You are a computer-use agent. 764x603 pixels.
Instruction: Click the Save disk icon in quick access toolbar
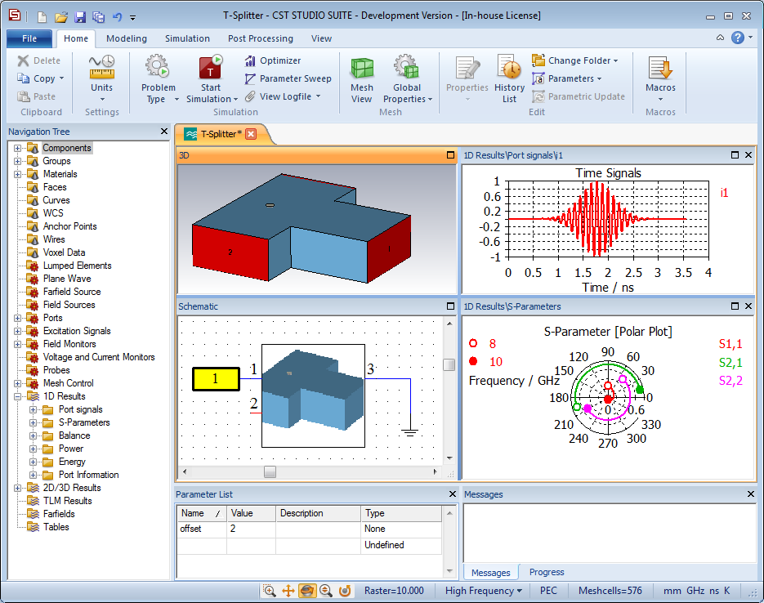click(80, 17)
